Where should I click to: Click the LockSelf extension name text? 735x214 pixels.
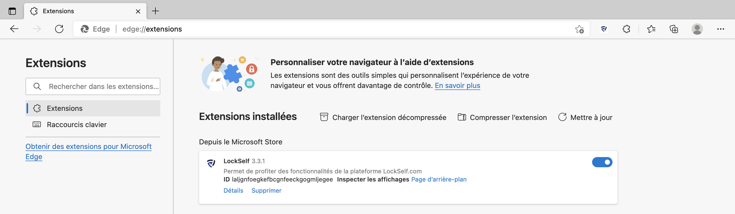point(236,161)
